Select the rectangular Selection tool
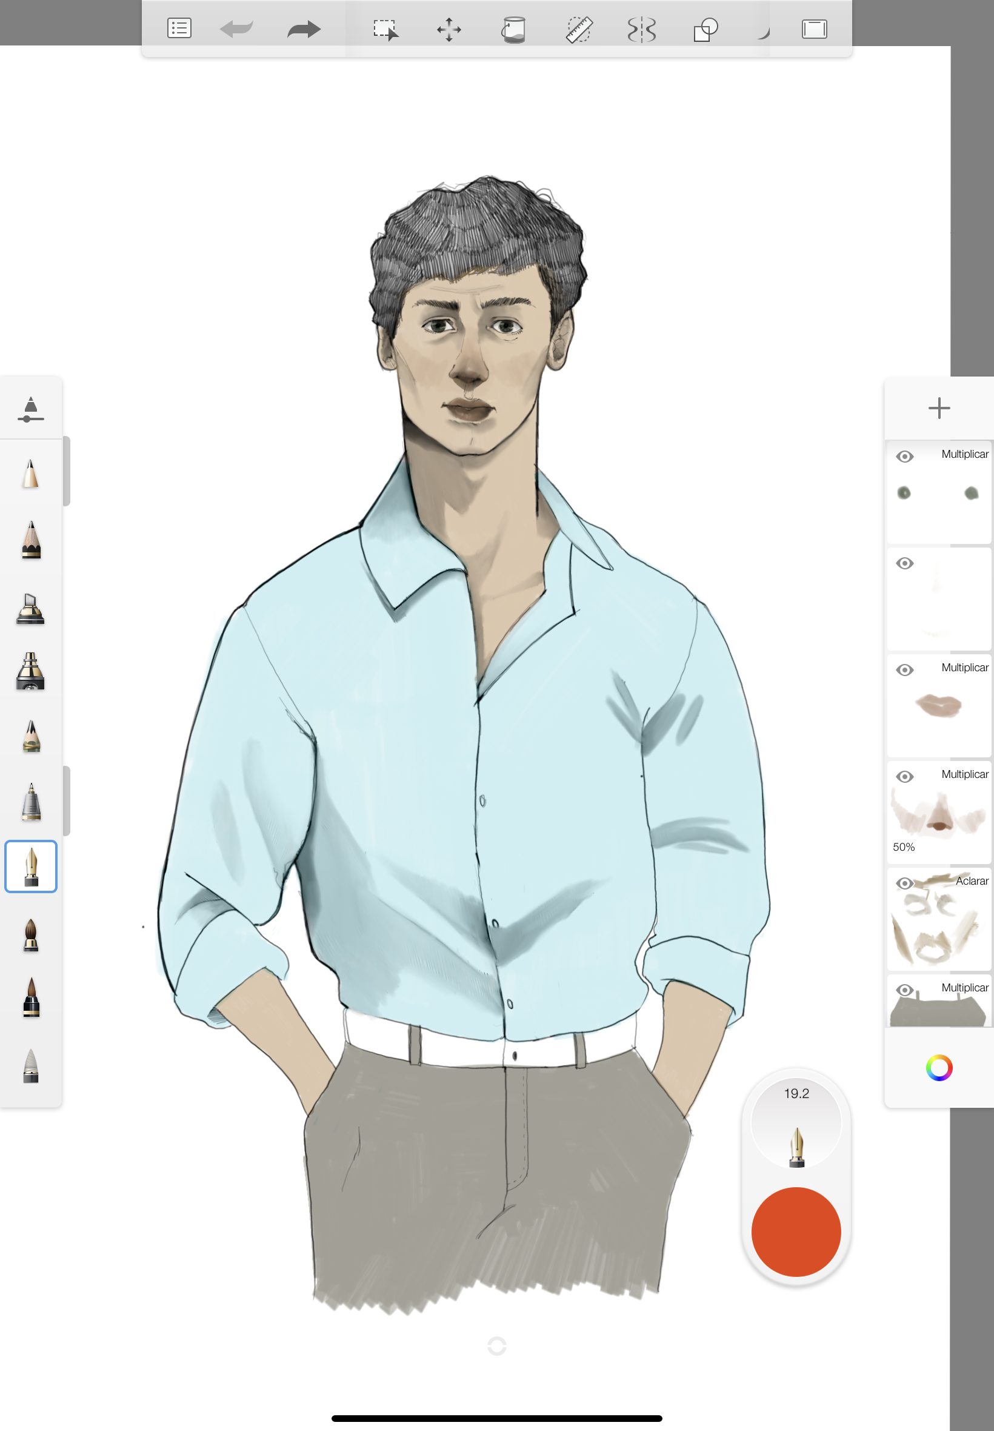The height and width of the screenshot is (1431, 994). pos(385,29)
